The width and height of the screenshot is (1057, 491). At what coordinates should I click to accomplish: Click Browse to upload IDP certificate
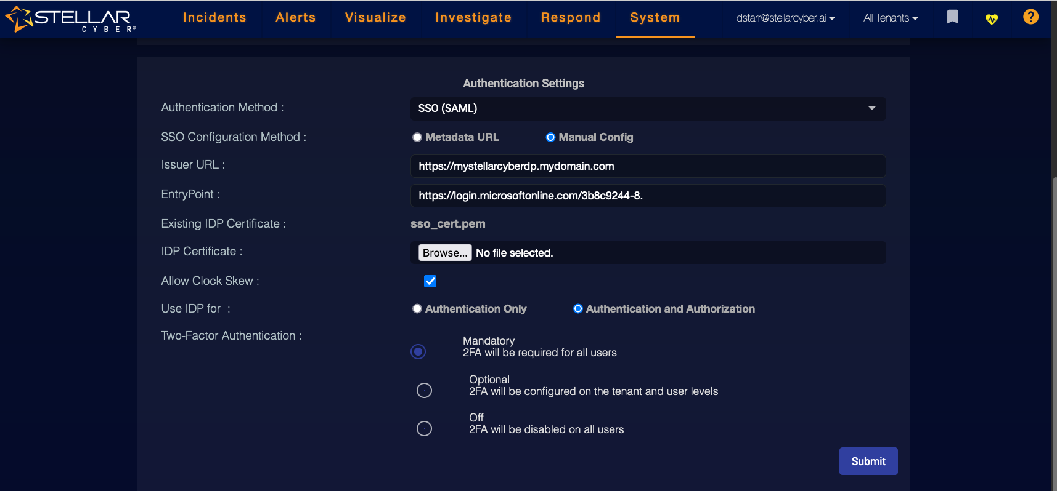pos(445,253)
